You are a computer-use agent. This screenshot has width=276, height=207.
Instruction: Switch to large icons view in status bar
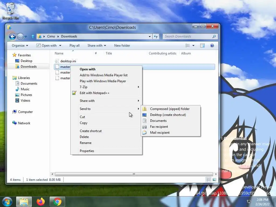pos(214,180)
